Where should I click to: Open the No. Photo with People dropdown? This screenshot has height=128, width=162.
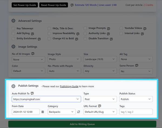pos(64,71)
